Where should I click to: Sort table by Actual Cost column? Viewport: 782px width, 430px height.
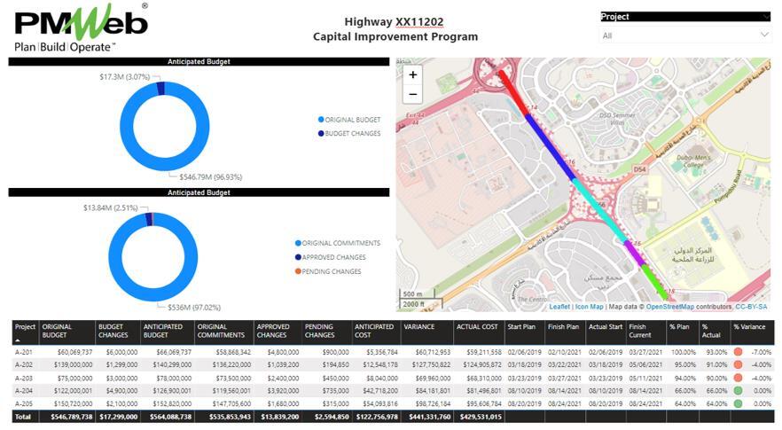[x=475, y=326]
